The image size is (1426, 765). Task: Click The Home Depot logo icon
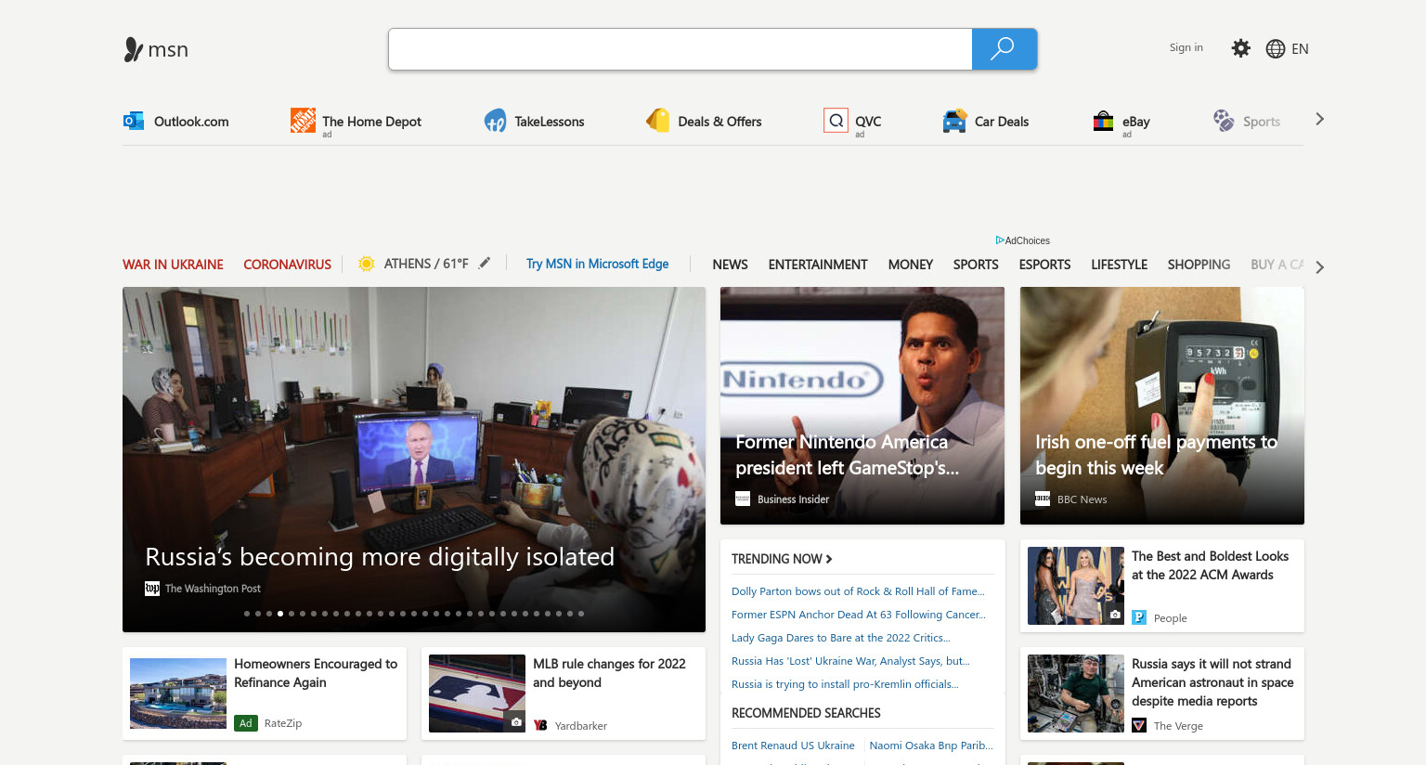303,120
